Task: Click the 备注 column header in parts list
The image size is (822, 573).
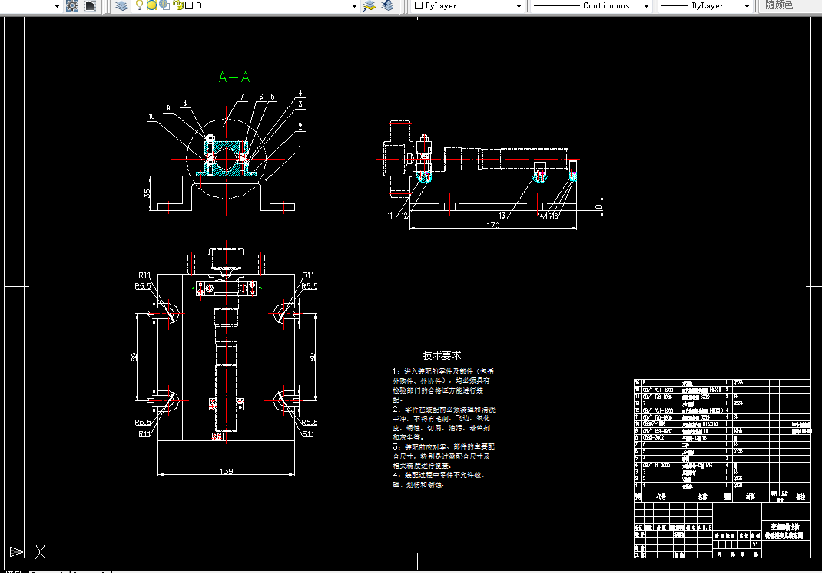Action: coord(800,496)
